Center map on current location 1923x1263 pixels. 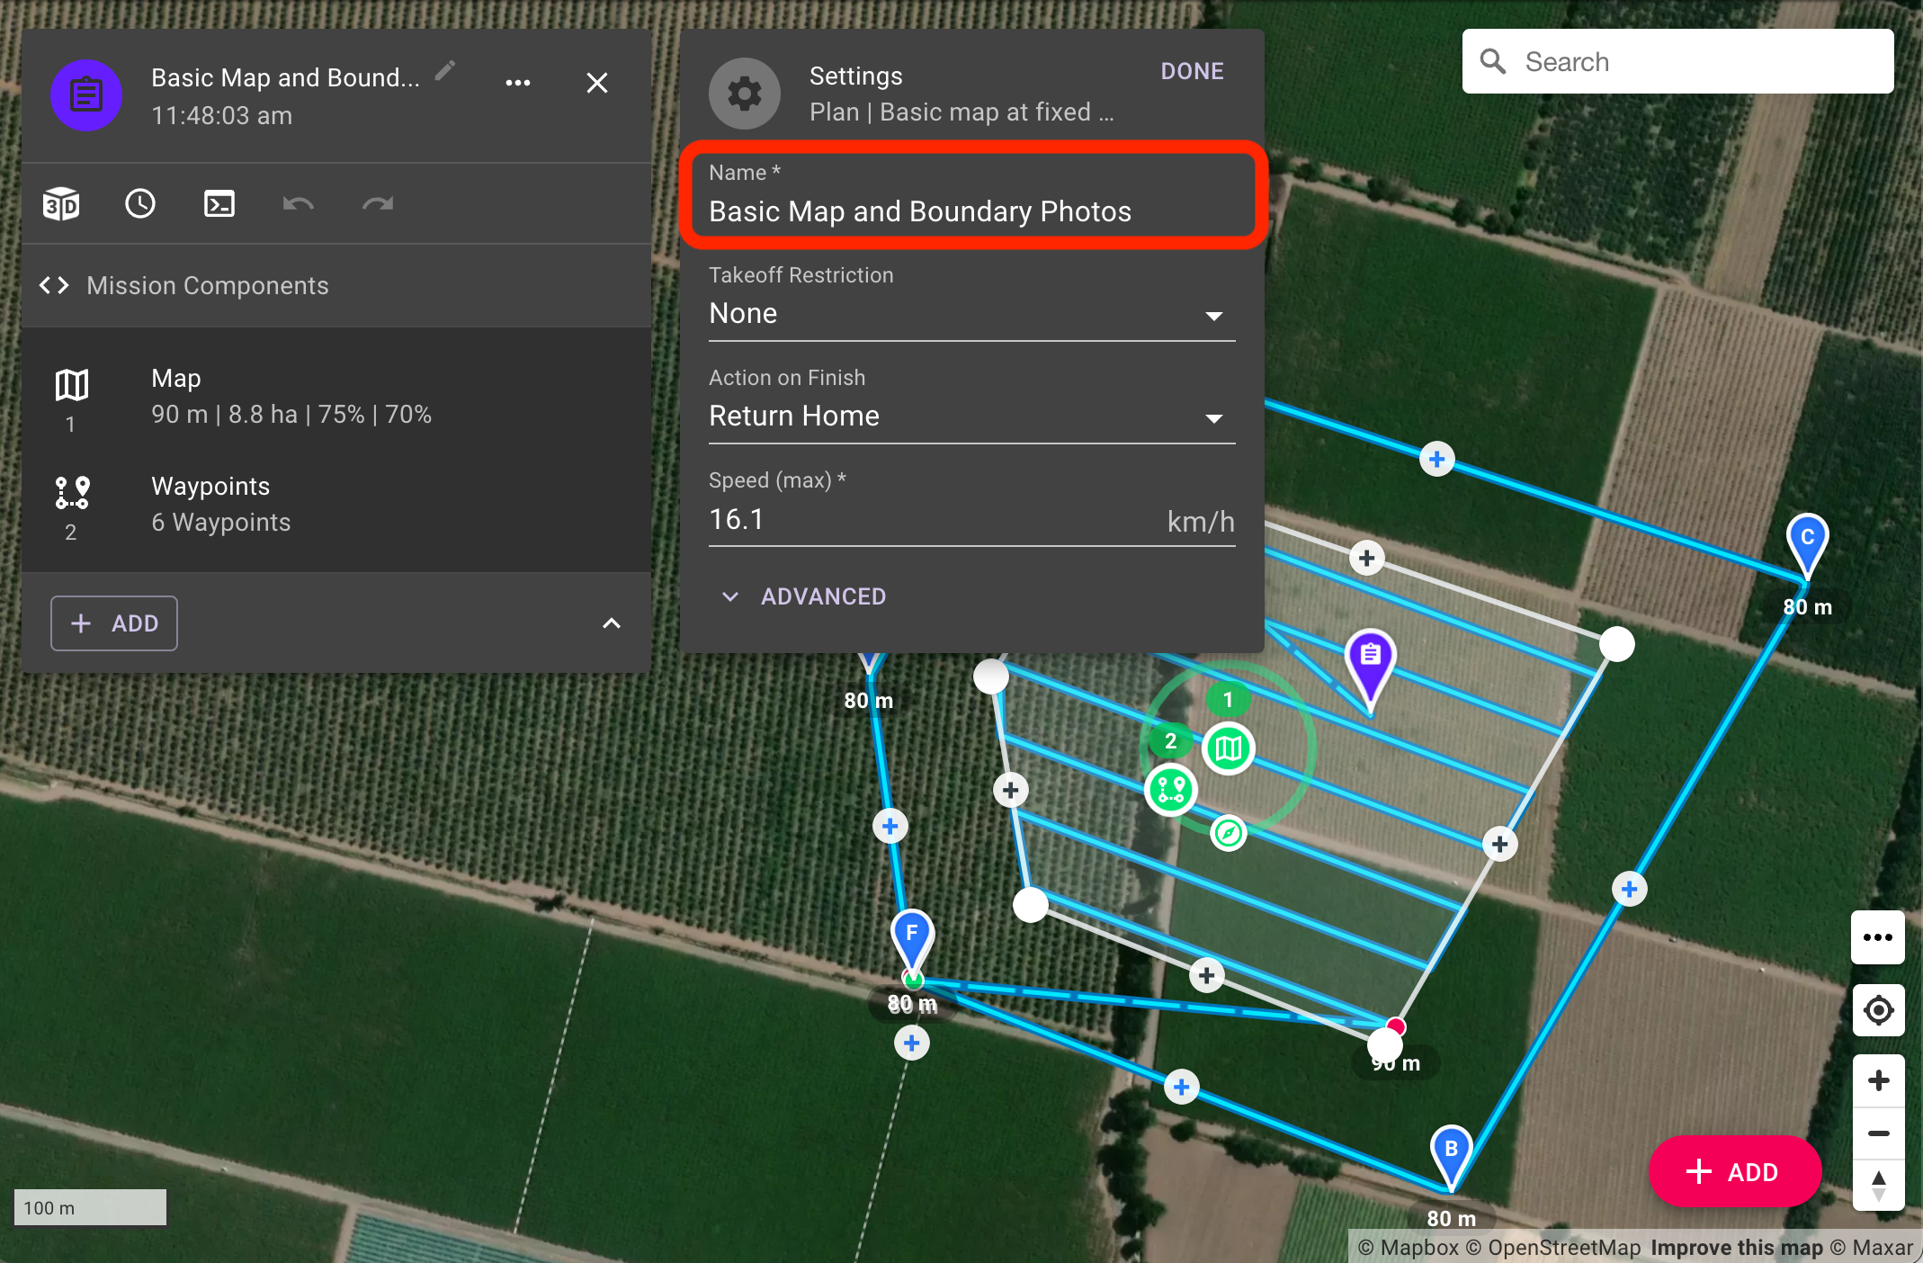click(x=1878, y=1010)
